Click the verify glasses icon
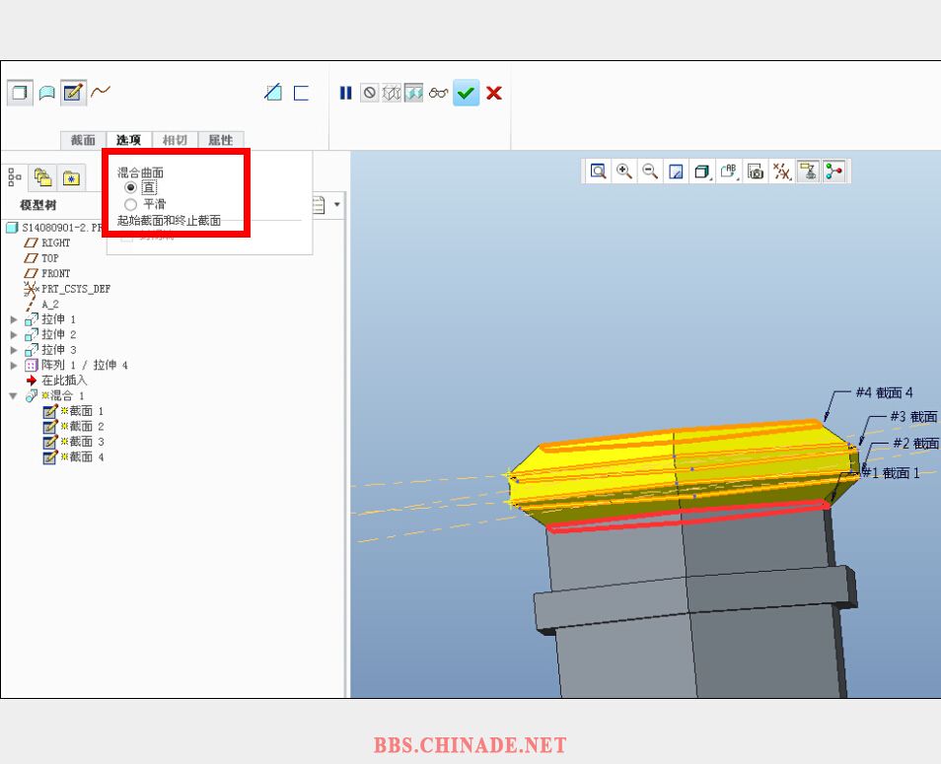 (439, 93)
